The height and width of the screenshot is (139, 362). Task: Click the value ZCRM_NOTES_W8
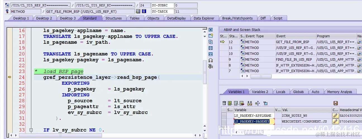pos(294,116)
